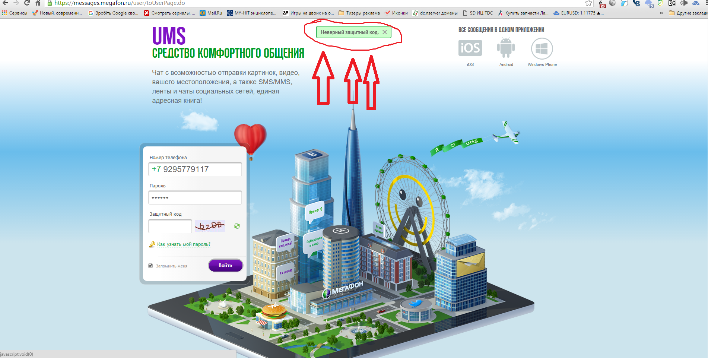Open the 'Новый, современн...' bookmark
This screenshot has width=708, height=358.
[x=57, y=13]
